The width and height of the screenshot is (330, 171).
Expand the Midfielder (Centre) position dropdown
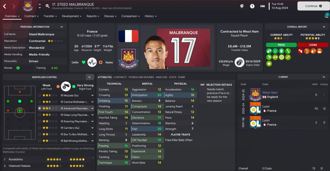[x=89, y=77]
